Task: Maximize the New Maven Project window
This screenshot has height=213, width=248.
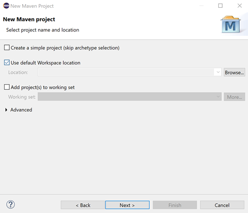Action: (x=220, y=6)
